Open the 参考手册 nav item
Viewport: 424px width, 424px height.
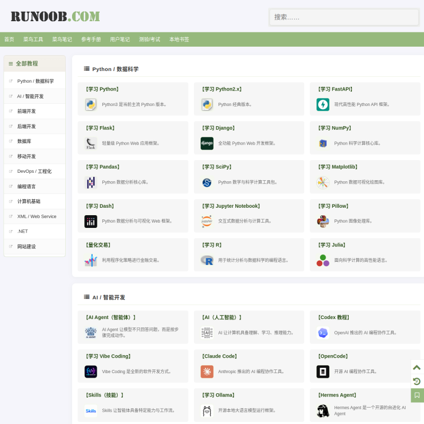[91, 39]
